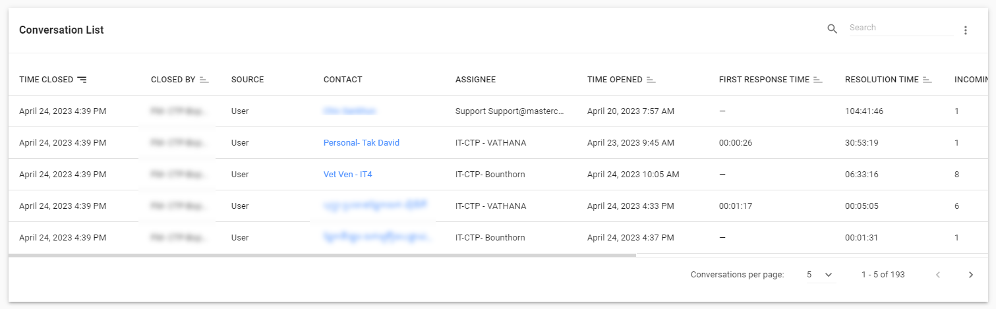Click the Assignee column header
Screen dimensions: 996x309
click(475, 80)
